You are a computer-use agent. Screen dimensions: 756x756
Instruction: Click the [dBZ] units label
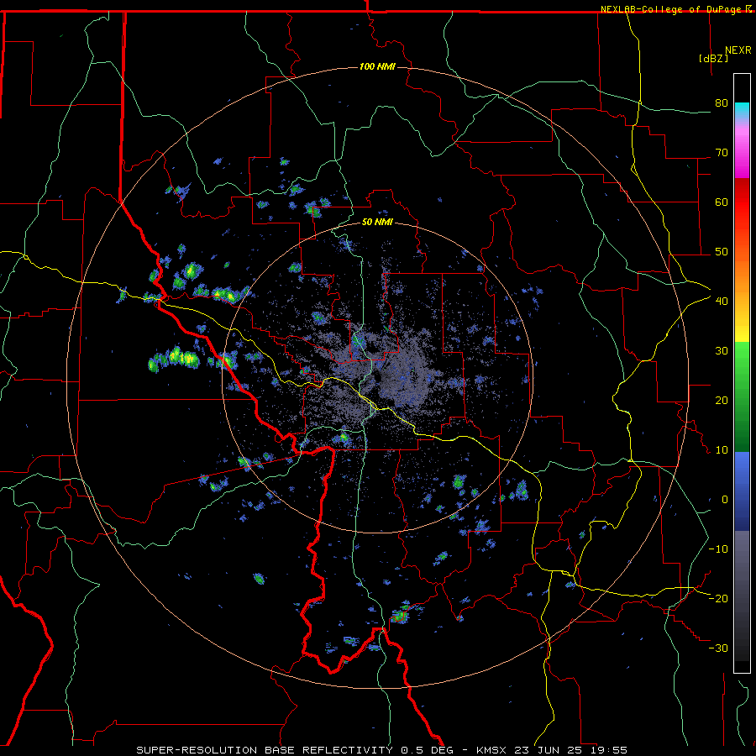(x=713, y=58)
